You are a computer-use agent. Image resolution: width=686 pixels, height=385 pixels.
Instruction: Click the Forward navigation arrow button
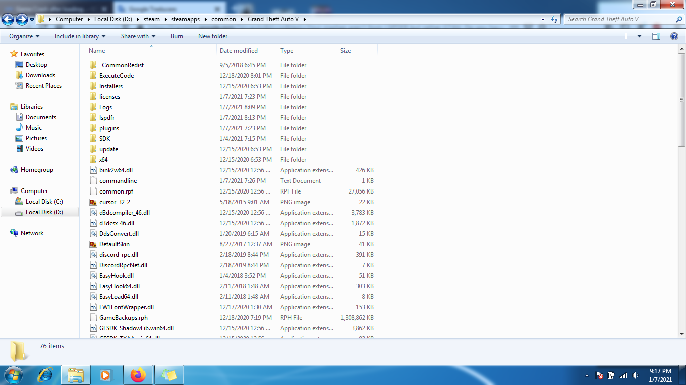(22, 19)
